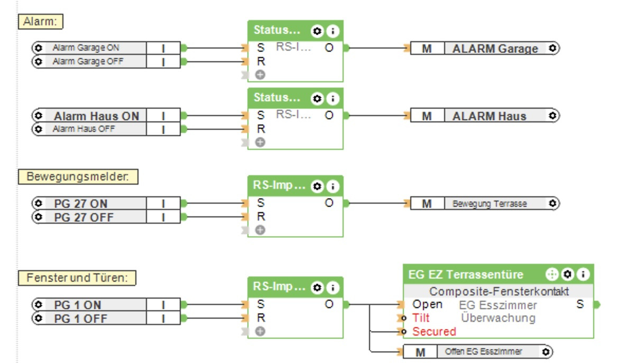
Task: Open gear icon on Bewegungsmelder RS-Imp block
Action: [x=317, y=186]
